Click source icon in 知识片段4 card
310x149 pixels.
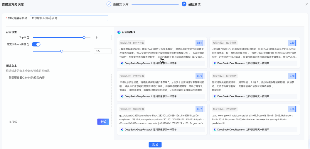215,96
